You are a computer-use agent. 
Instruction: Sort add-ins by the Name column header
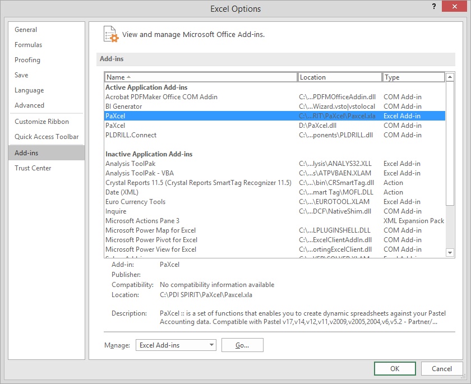(201, 77)
